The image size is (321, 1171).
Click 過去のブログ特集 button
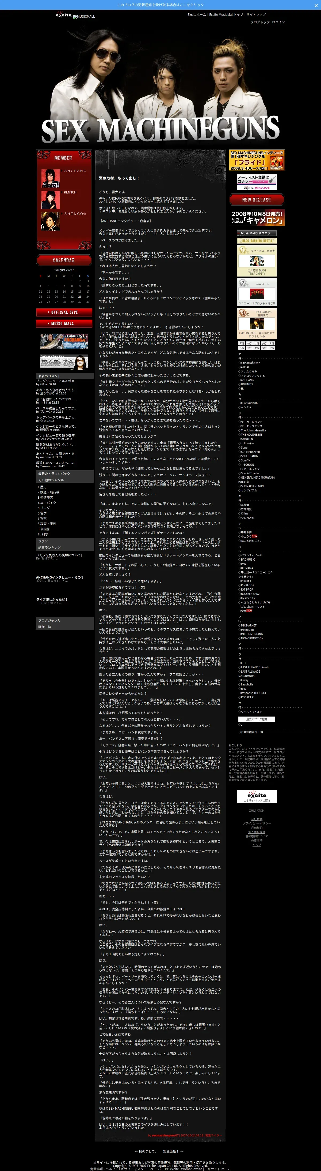click(257, 719)
